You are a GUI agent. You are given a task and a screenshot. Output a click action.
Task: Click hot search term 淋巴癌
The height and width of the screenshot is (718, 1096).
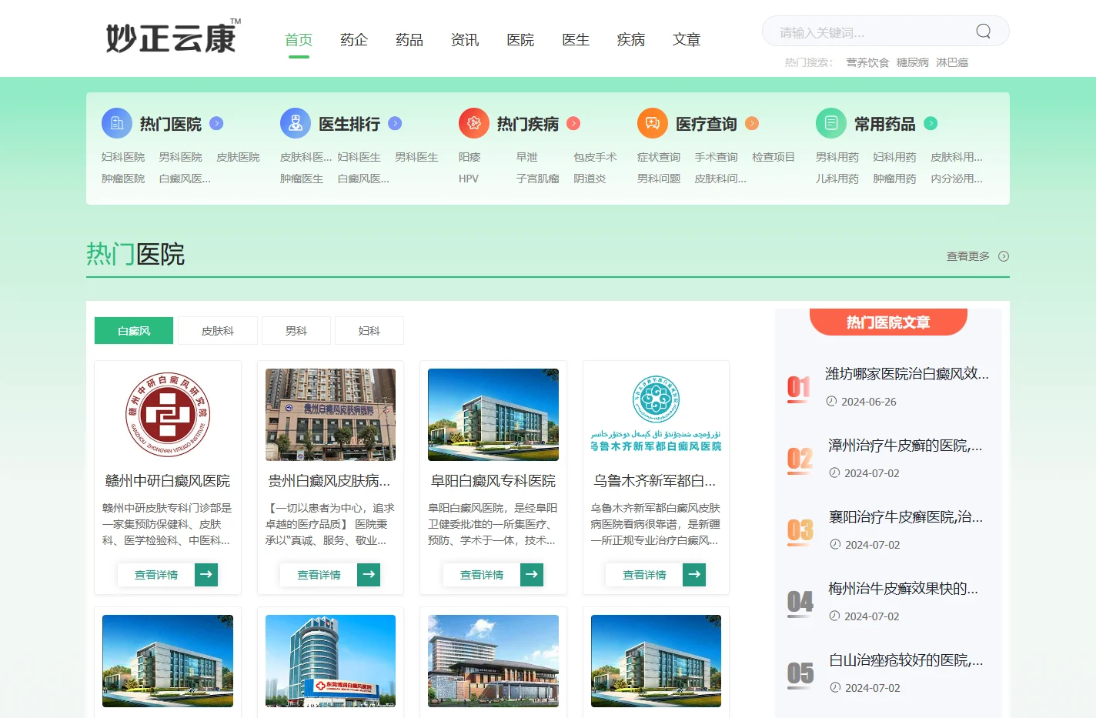952,62
